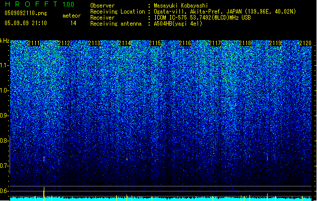Click the tall yellow signal spike near 2111
Screen dimensions: 317x201
click(x=44, y=194)
